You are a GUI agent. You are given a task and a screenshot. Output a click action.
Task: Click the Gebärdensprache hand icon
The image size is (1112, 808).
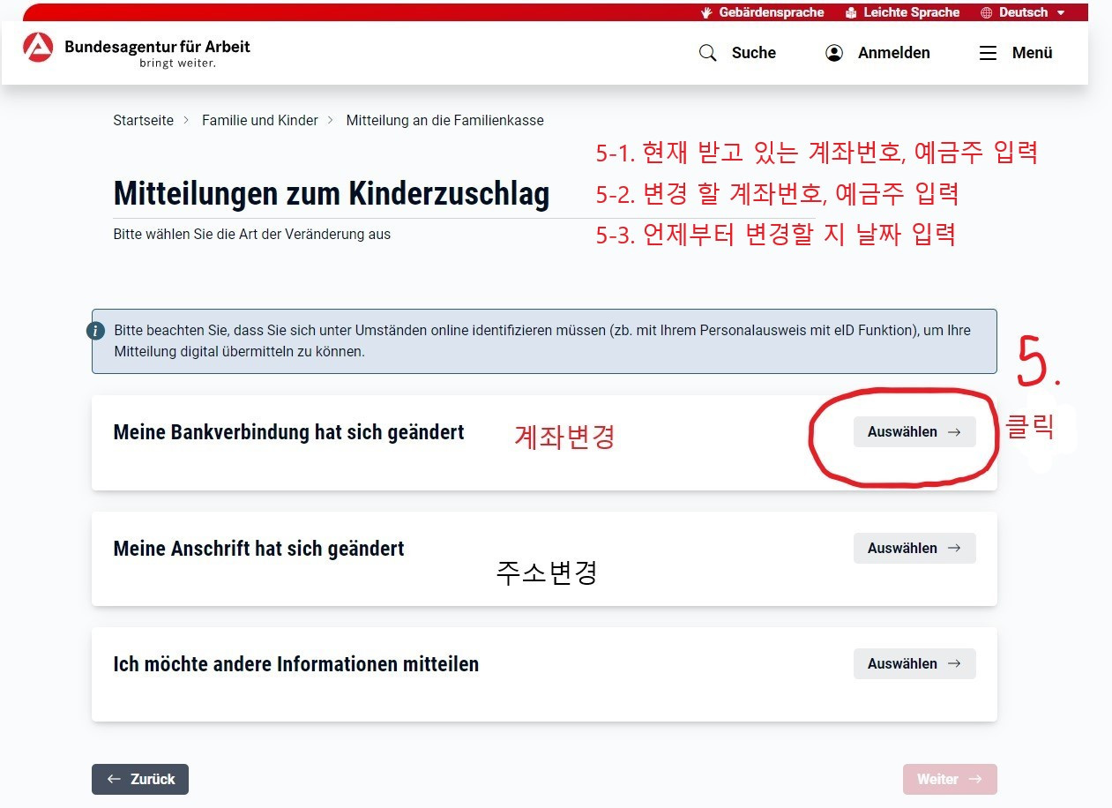(x=706, y=12)
